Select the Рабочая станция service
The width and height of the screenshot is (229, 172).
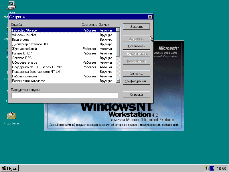64,76
